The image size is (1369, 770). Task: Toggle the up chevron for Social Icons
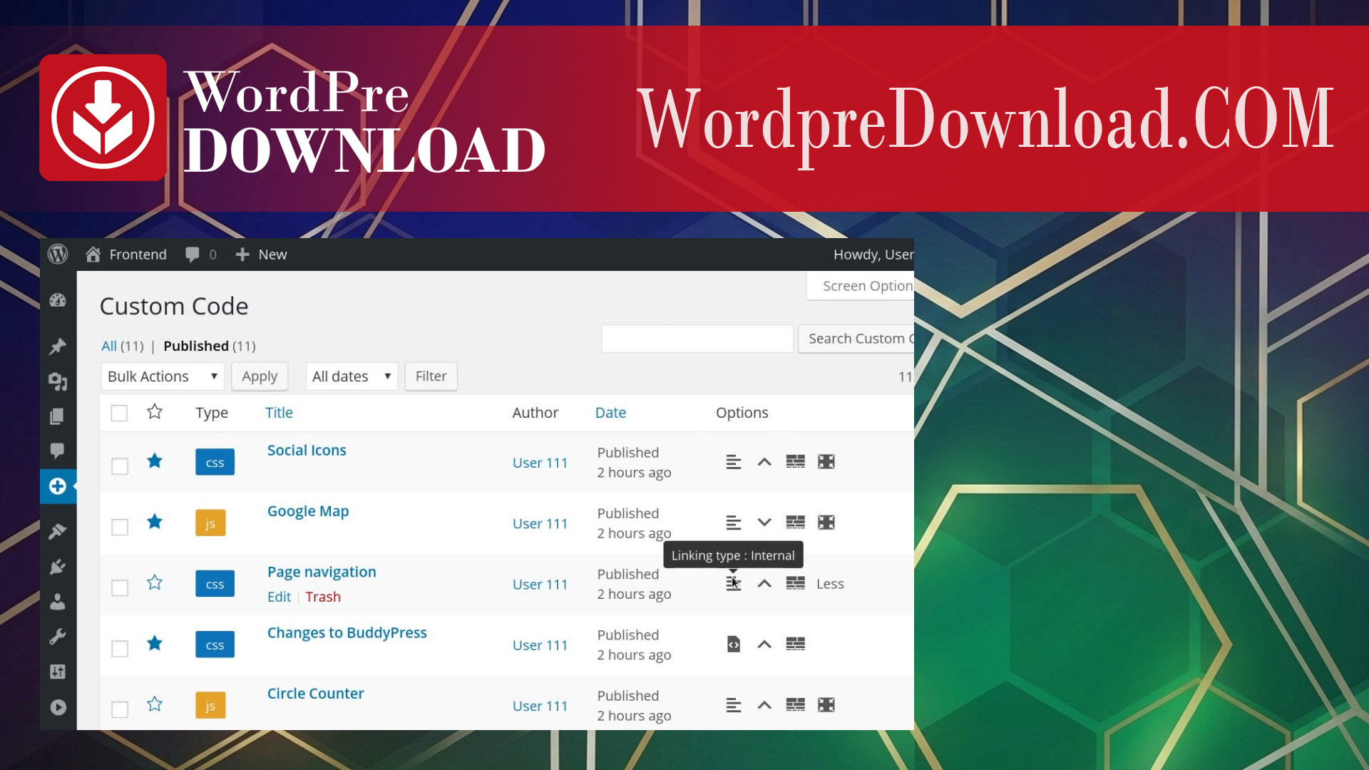764,462
